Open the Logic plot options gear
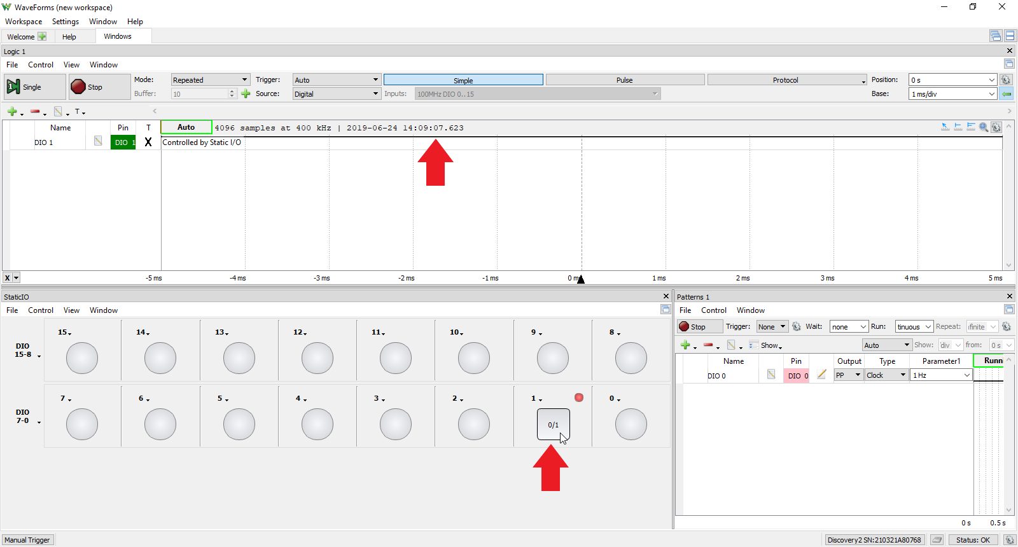 (x=996, y=127)
